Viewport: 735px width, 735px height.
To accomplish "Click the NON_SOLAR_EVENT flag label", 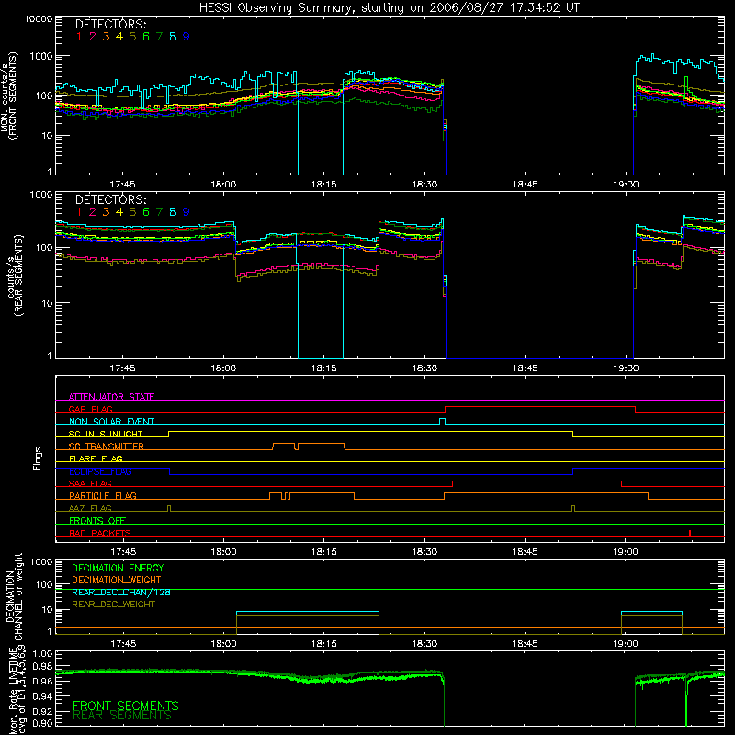I will click(x=111, y=422).
